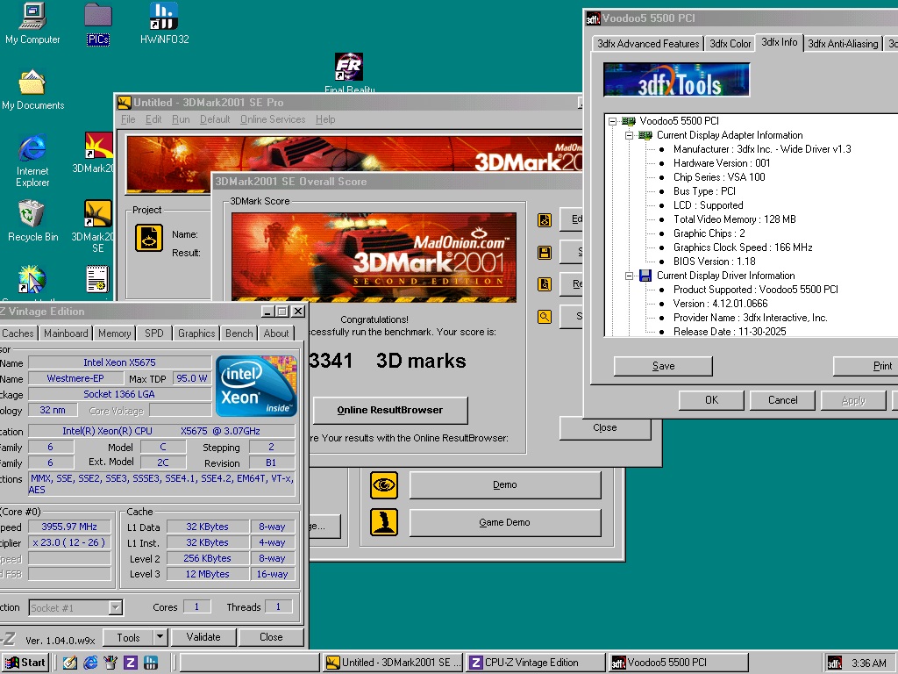
Task: Click the Internet Explorer quick launch icon
Action: pos(90,663)
